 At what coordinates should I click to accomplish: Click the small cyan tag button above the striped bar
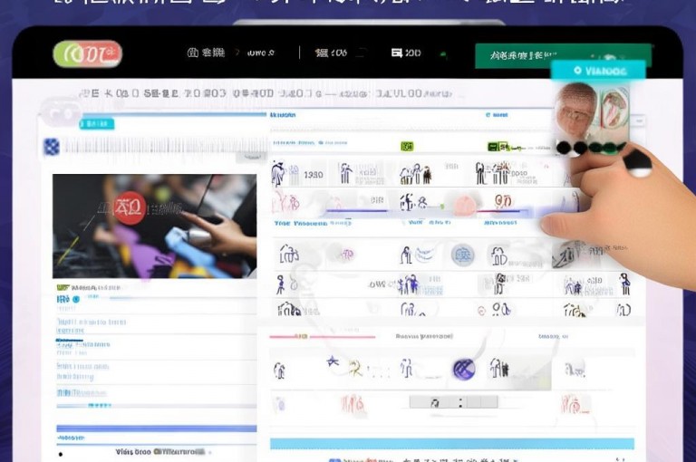coord(96,124)
